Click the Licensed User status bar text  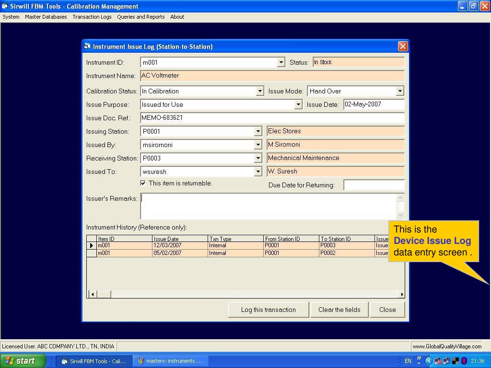(x=58, y=346)
